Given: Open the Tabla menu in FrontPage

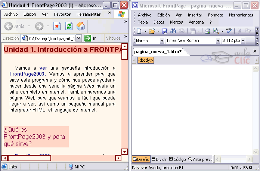Looking at the screenshot, I should tap(143, 22).
